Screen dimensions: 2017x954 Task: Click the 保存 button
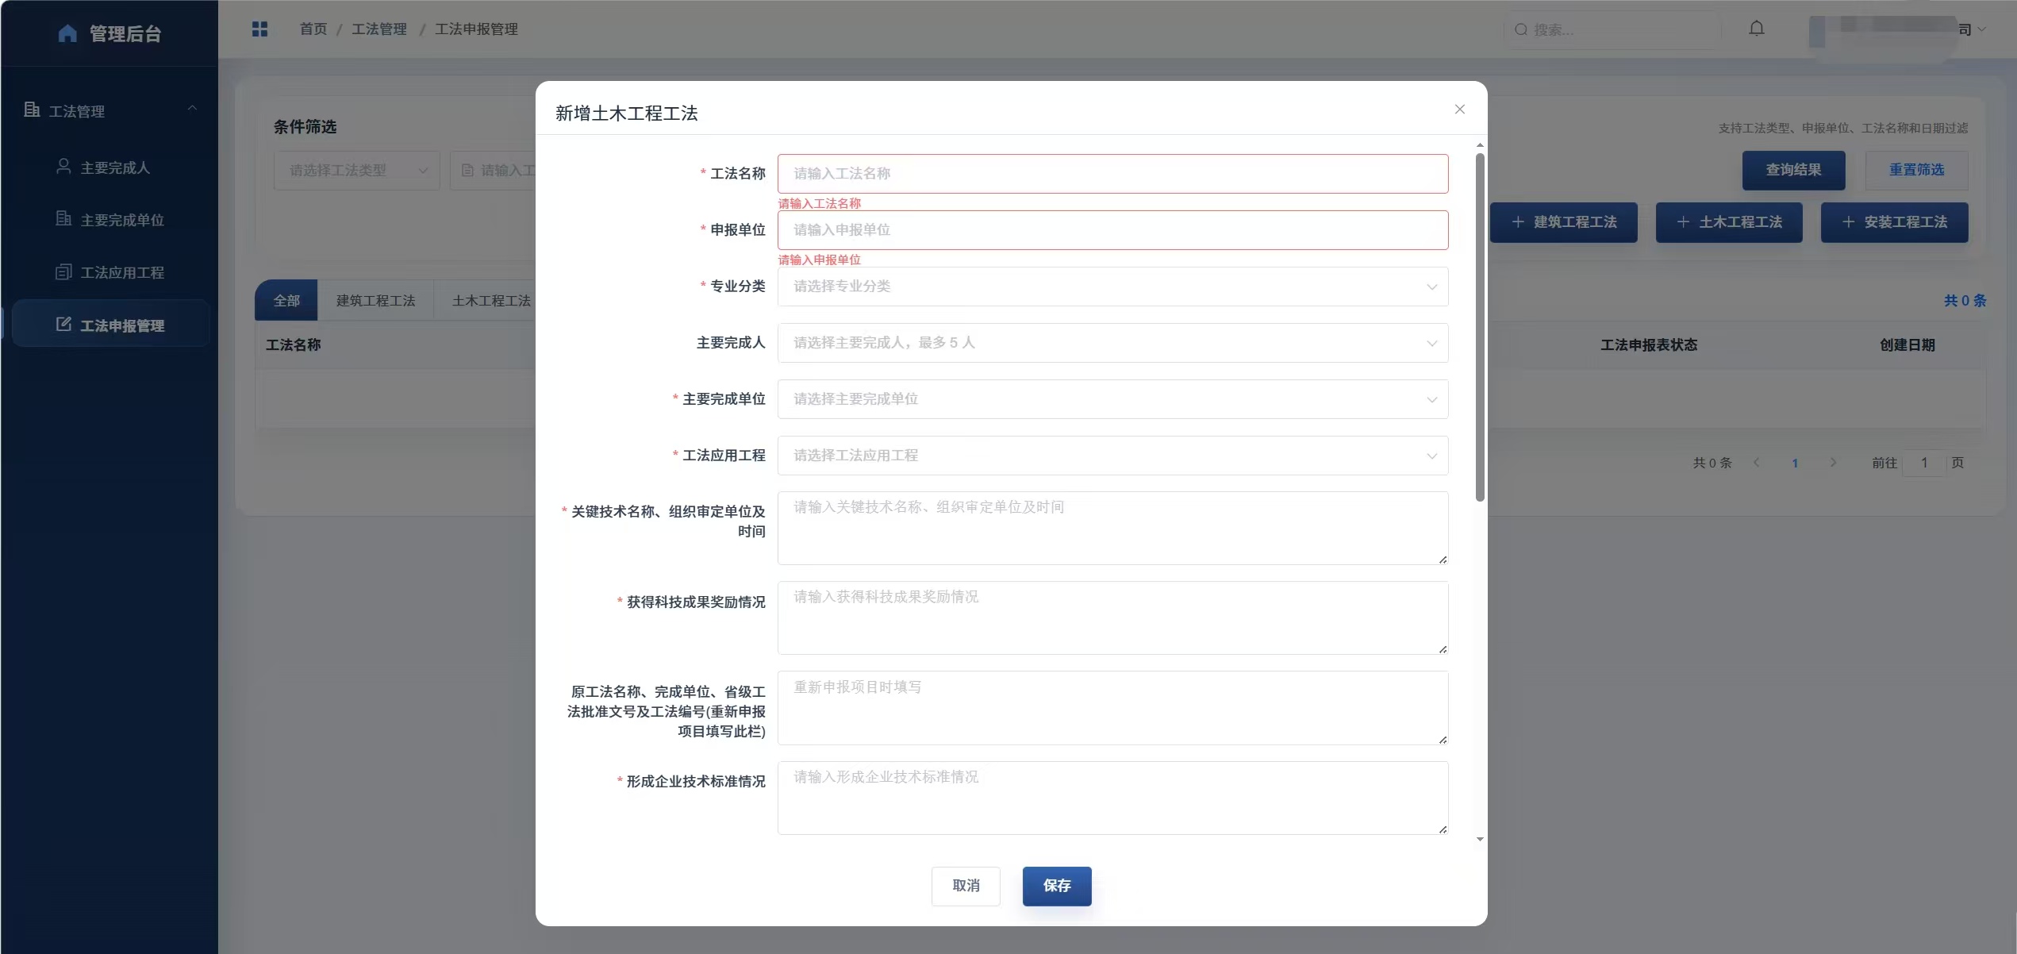[1056, 886]
